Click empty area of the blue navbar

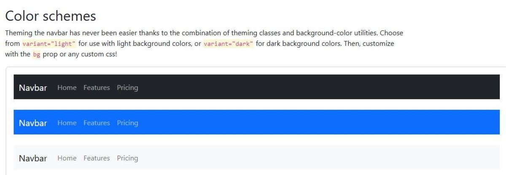click(316, 122)
